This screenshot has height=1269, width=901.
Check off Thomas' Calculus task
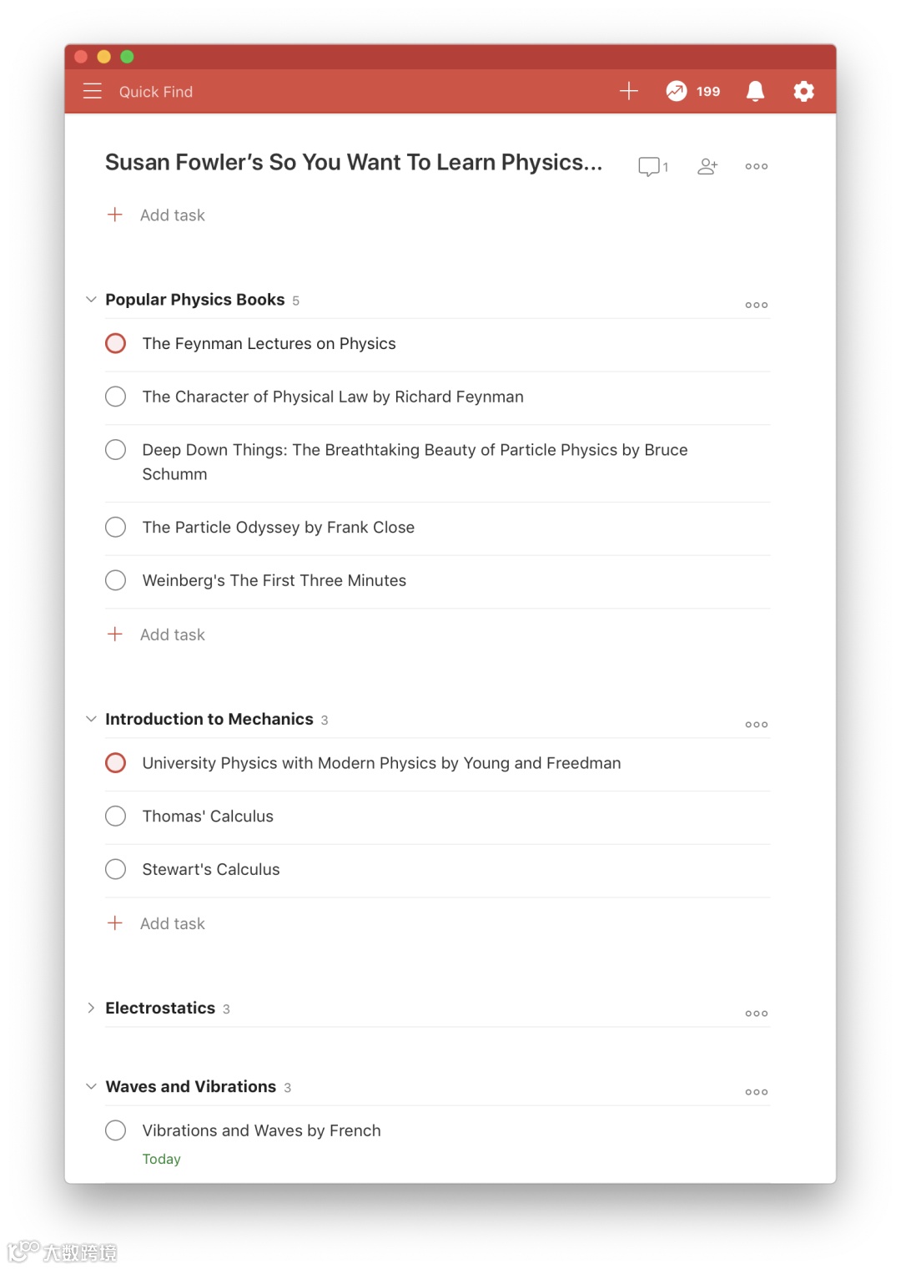[x=116, y=816]
